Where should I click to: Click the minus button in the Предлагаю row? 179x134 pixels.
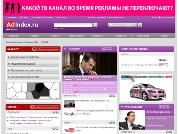tap(57, 112)
